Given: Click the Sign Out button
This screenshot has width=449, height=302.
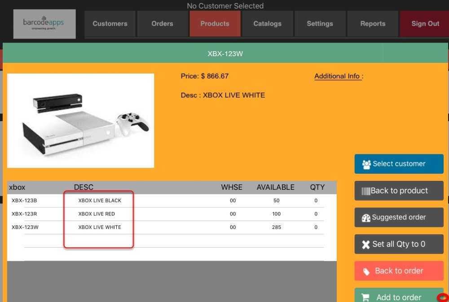Looking at the screenshot, I should [425, 23].
